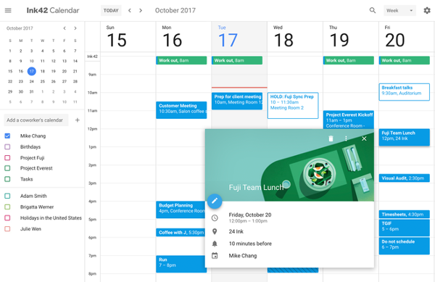Toggle the Project Everest calendar checkbox
Viewport: 435px width, 282px height.
coord(7,168)
